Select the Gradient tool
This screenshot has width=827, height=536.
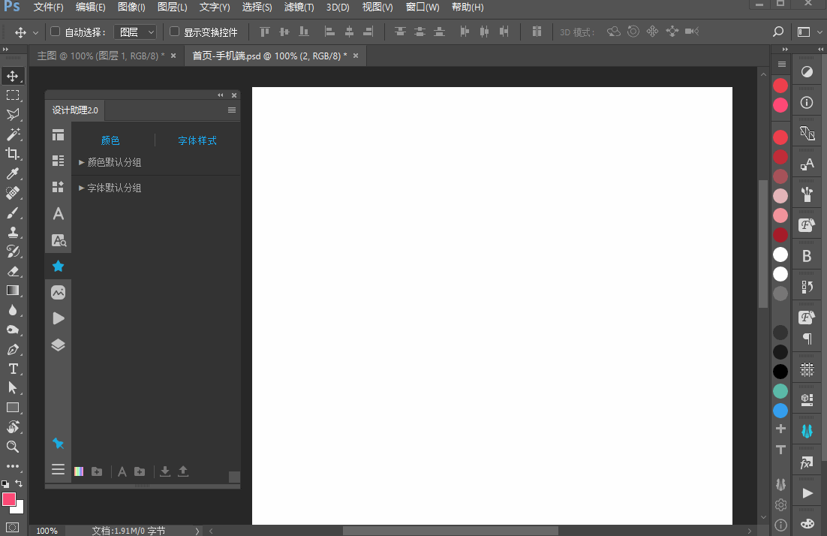click(x=13, y=291)
